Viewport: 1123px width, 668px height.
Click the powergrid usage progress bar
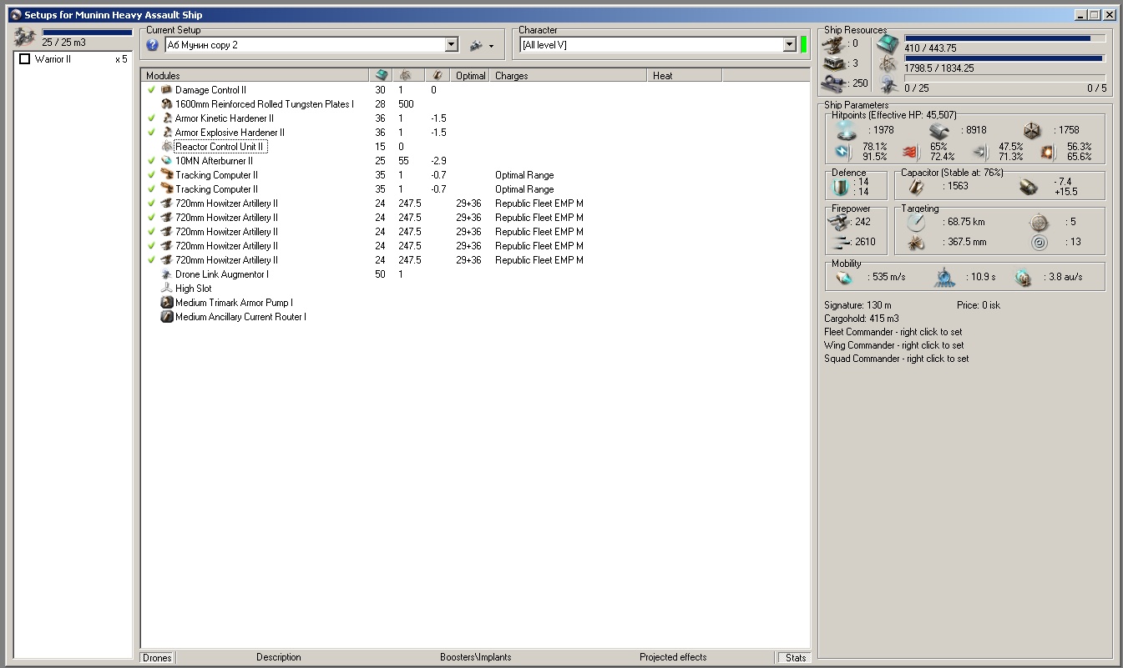[x=1005, y=58]
